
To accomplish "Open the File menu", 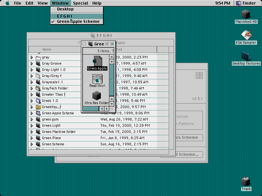I will tap(18, 3).
